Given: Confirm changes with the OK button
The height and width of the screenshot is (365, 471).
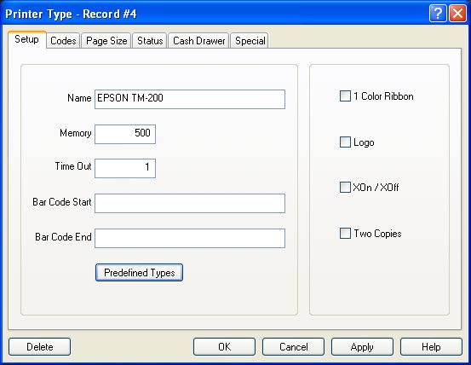Looking at the screenshot, I should pos(224,346).
